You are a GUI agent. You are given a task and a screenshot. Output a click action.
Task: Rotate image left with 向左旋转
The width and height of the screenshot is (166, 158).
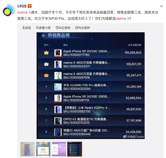point(63,28)
